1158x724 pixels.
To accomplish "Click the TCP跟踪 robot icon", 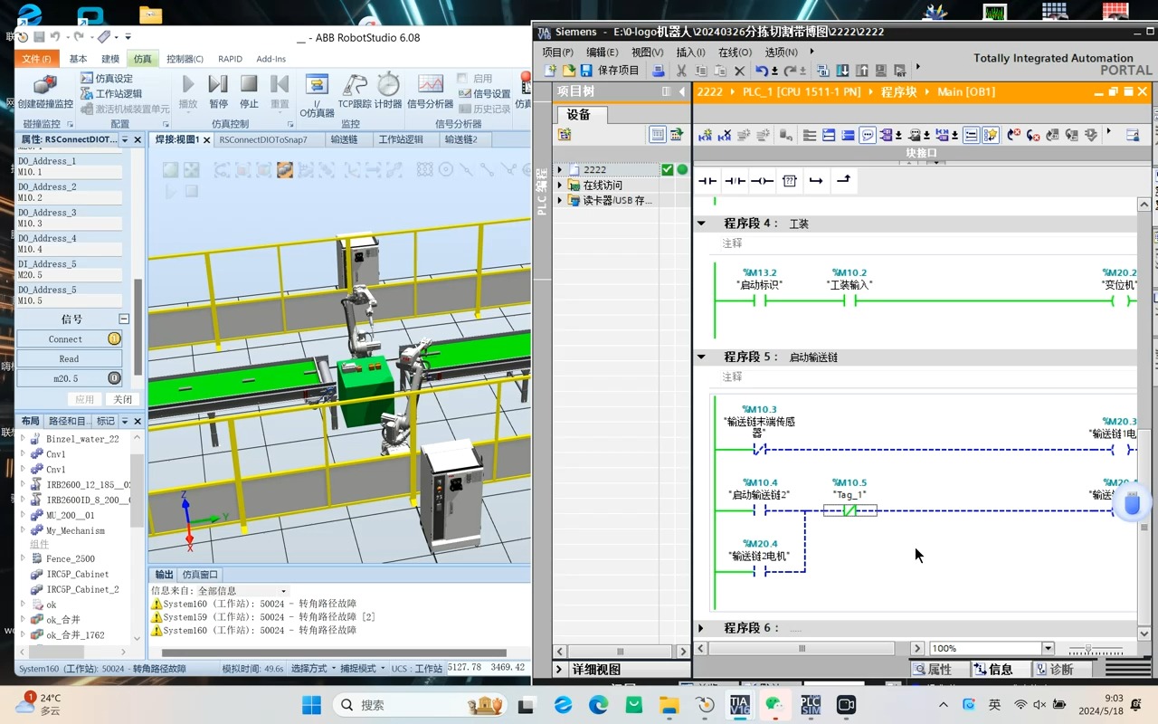I will [355, 91].
